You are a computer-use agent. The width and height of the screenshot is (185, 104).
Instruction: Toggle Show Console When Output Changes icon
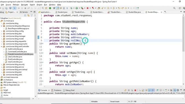pyautogui.click(x=150, y=90)
